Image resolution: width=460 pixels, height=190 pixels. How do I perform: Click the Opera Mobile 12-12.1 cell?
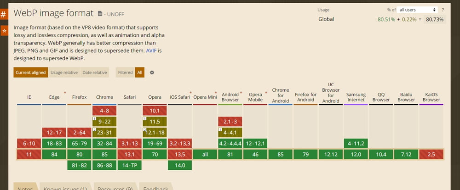[x=255, y=144]
